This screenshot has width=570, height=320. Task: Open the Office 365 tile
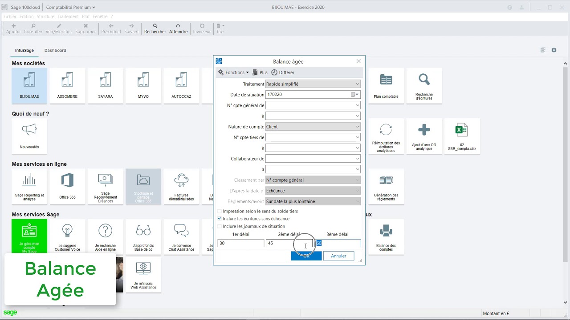tap(67, 186)
